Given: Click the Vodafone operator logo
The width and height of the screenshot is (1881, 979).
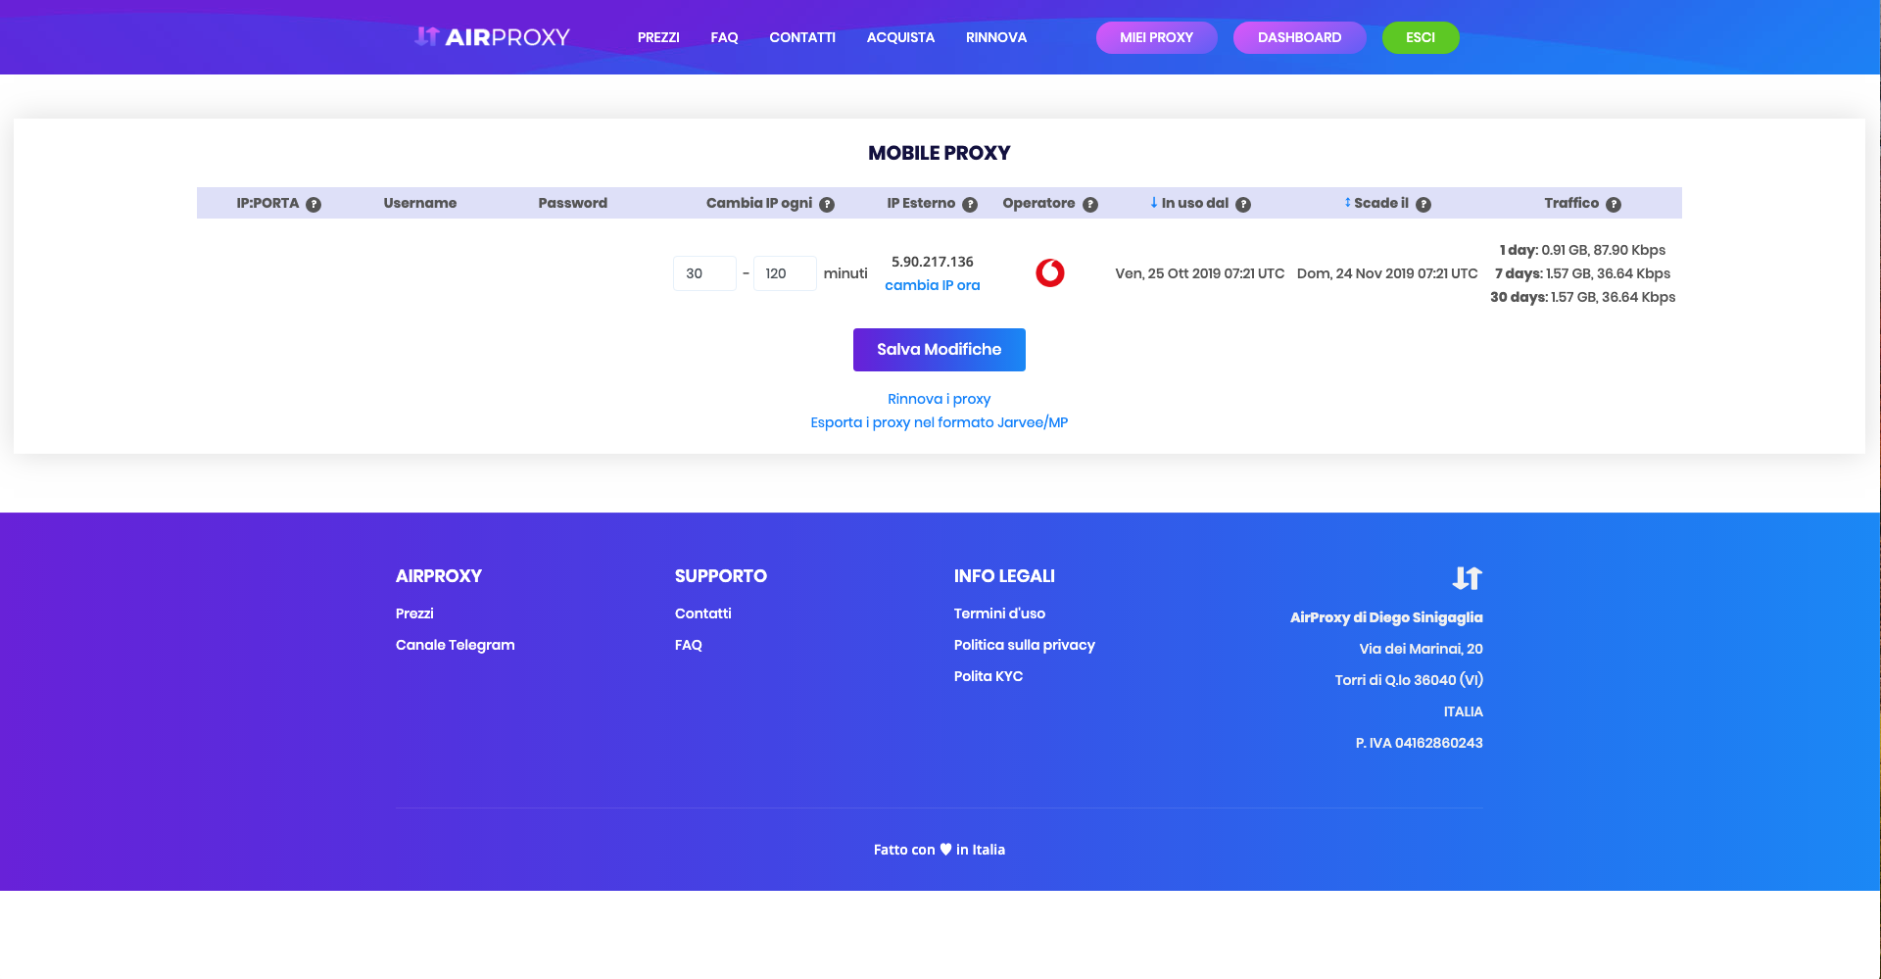Looking at the screenshot, I should point(1050,273).
